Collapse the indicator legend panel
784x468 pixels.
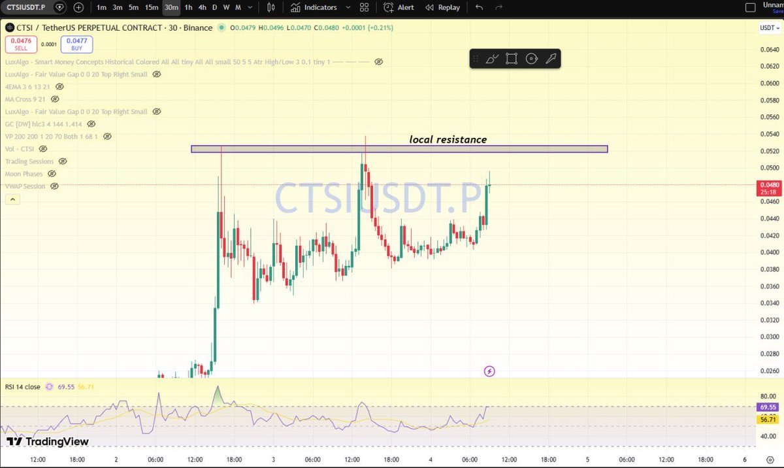(12, 198)
